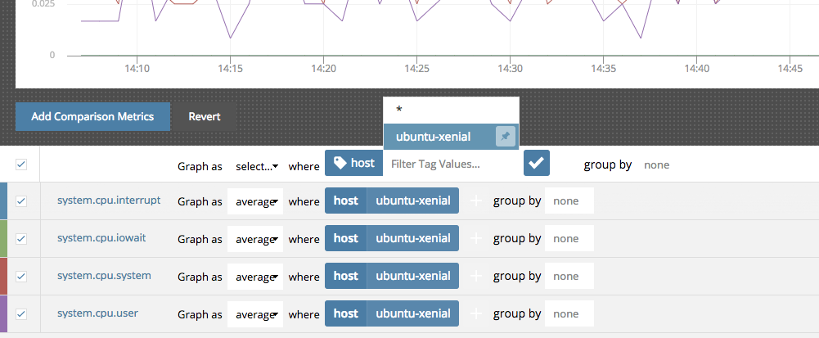Add a filter with plus in system.cpu.iowait row
819x338 pixels.
tap(476, 239)
